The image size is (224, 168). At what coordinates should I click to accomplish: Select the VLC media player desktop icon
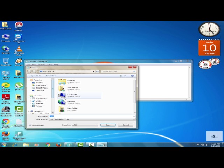click(19, 51)
